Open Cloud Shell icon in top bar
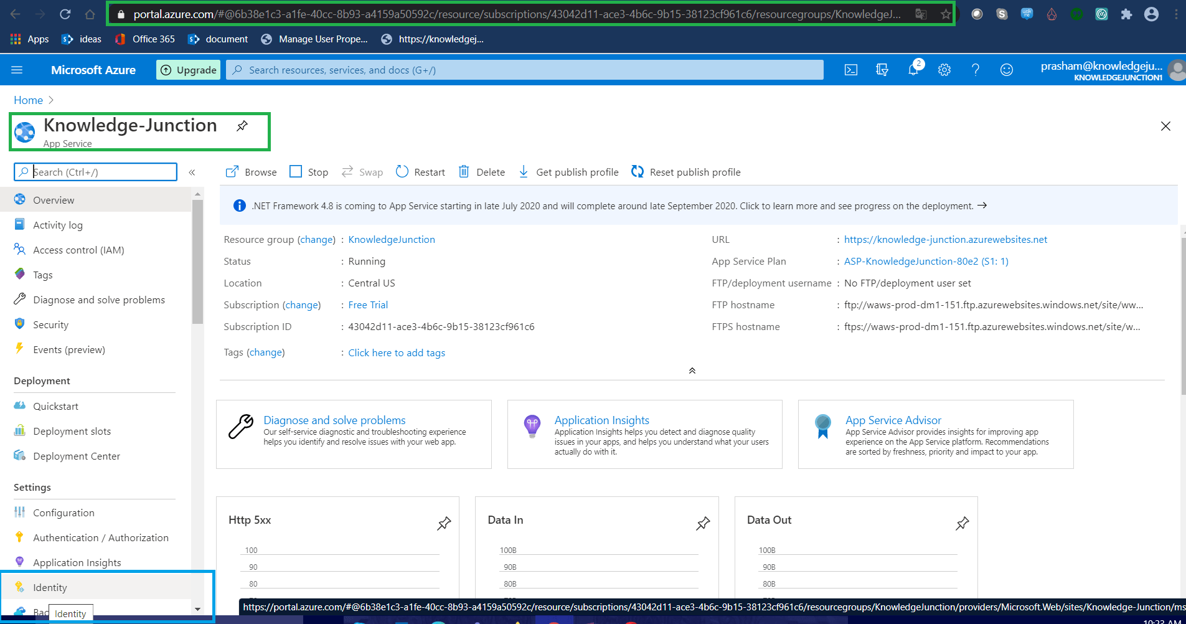This screenshot has height=624, width=1186. (851, 70)
